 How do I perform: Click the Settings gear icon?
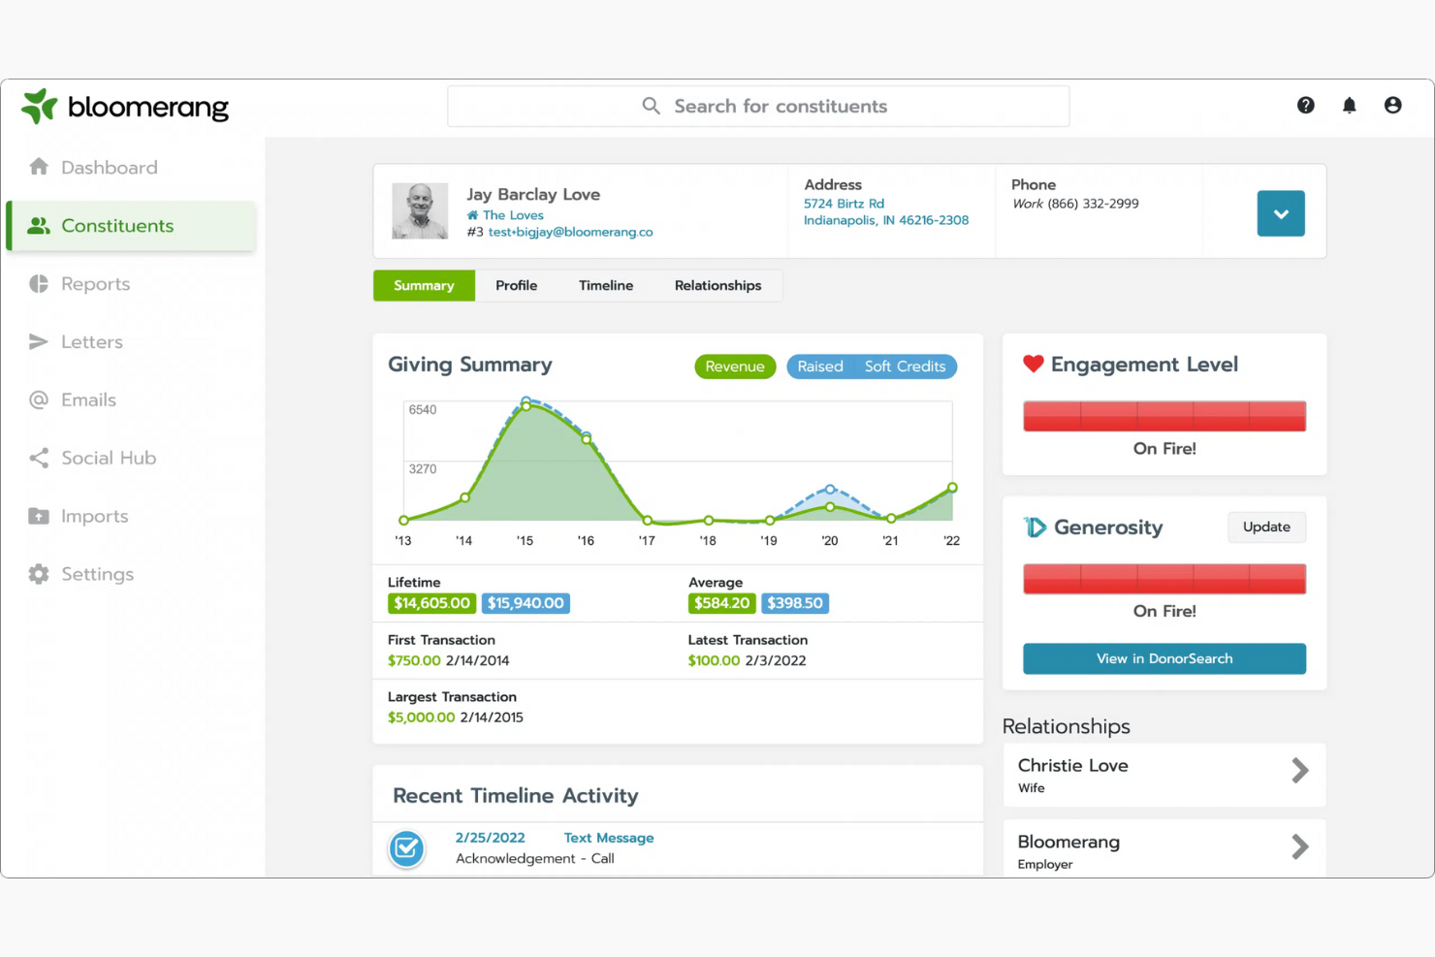click(39, 574)
